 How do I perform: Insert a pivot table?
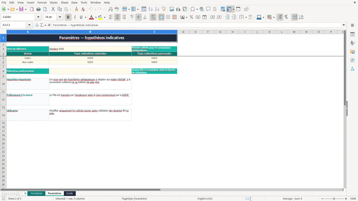tap(185, 9)
